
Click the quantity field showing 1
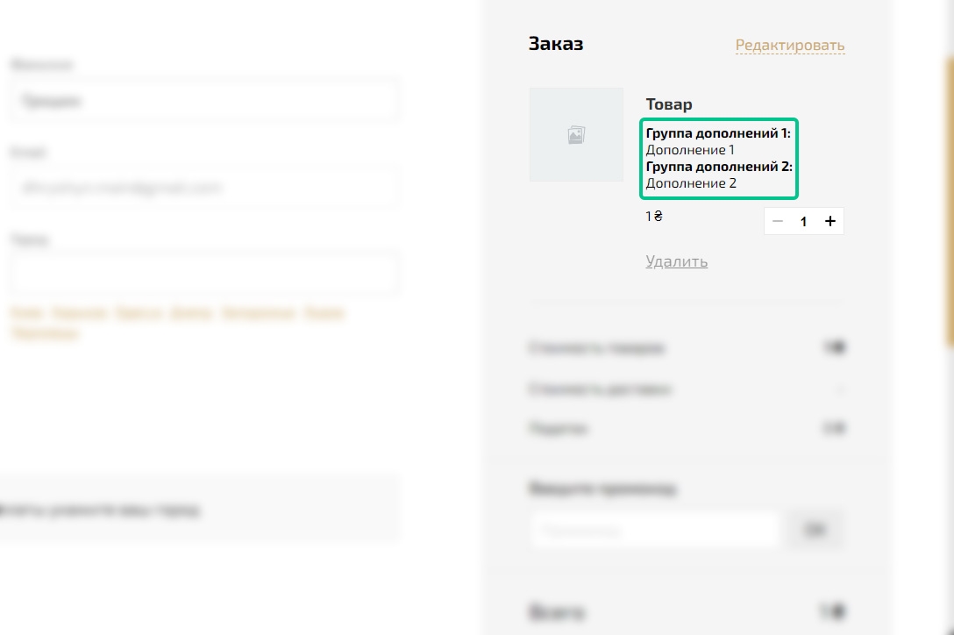(x=804, y=221)
